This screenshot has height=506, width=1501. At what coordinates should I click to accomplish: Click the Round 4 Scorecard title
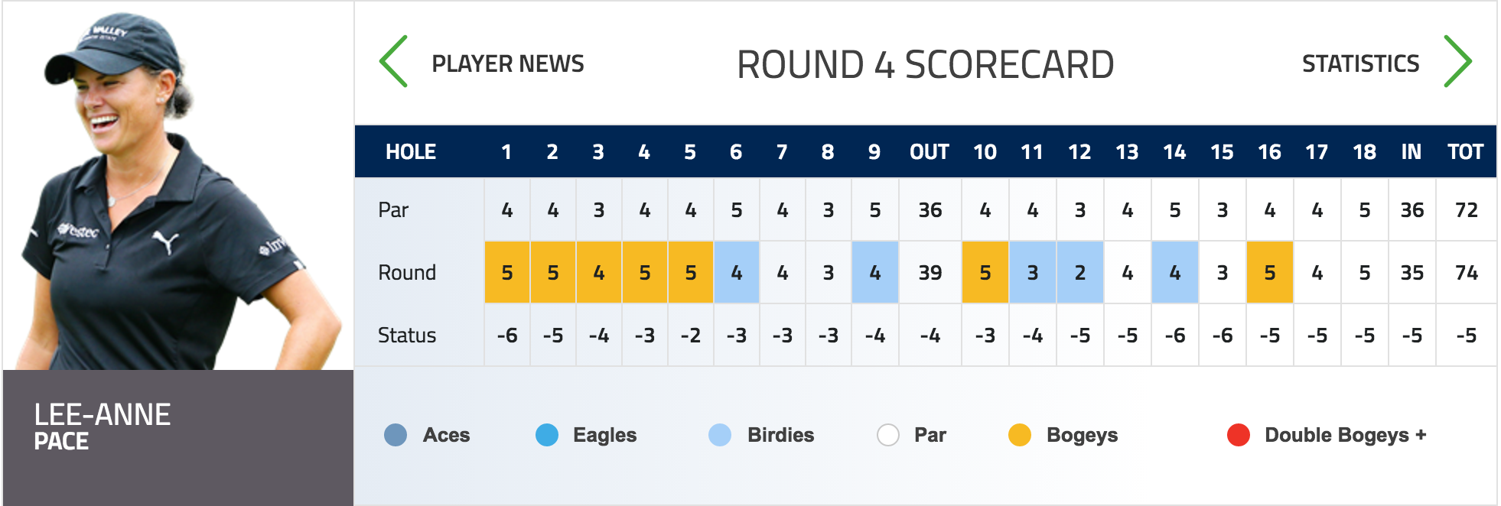point(925,64)
